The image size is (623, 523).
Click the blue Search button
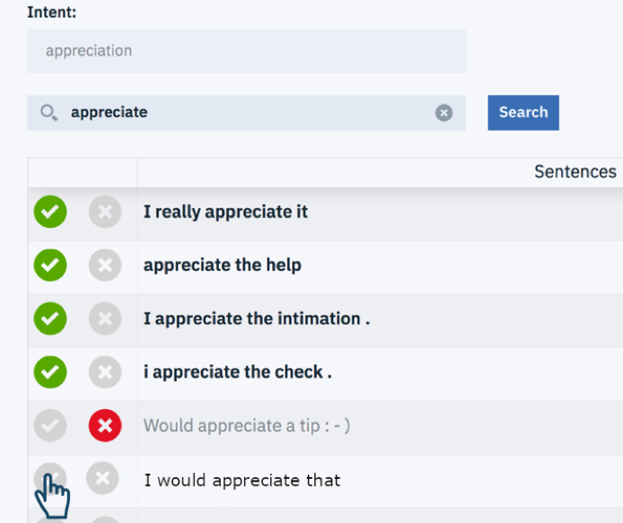pos(523,112)
